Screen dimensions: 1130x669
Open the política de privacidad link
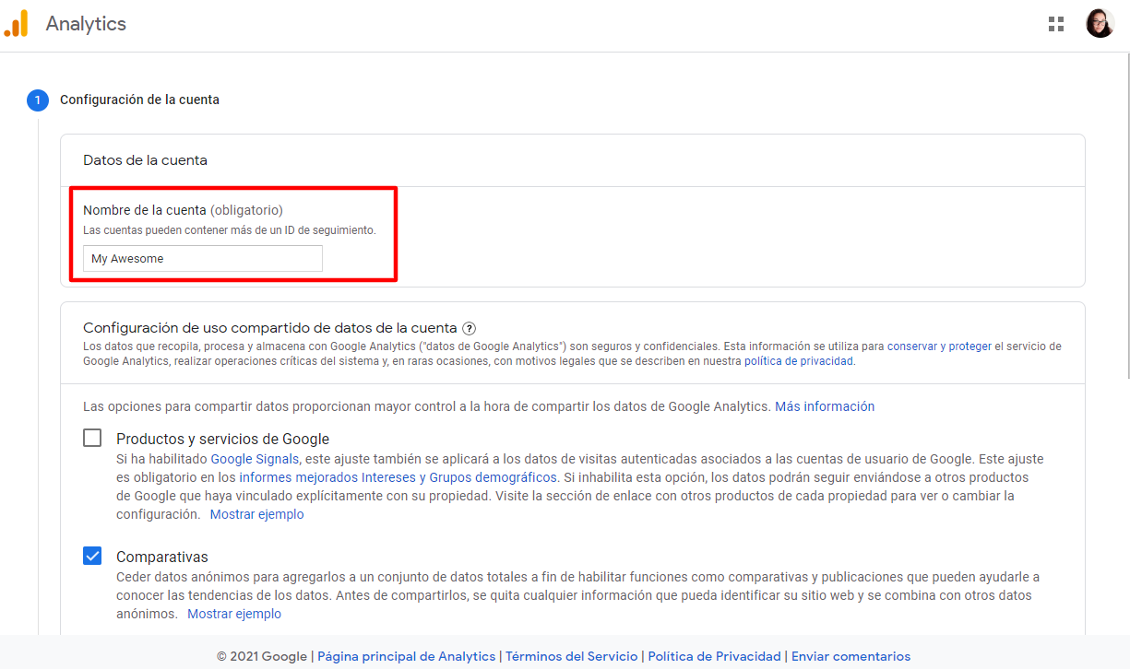pyautogui.click(x=799, y=361)
